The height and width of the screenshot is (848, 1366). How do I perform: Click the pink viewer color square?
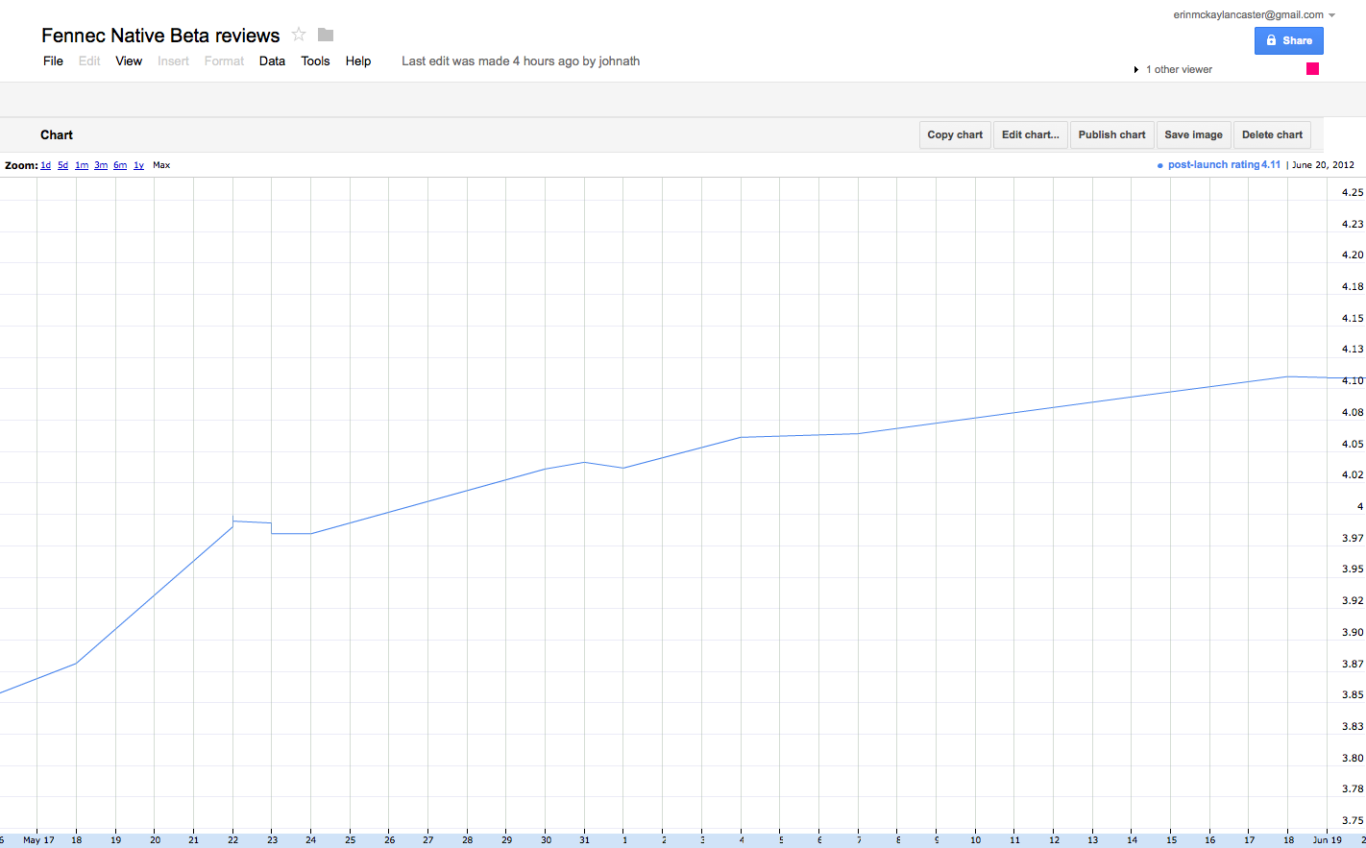[1312, 68]
